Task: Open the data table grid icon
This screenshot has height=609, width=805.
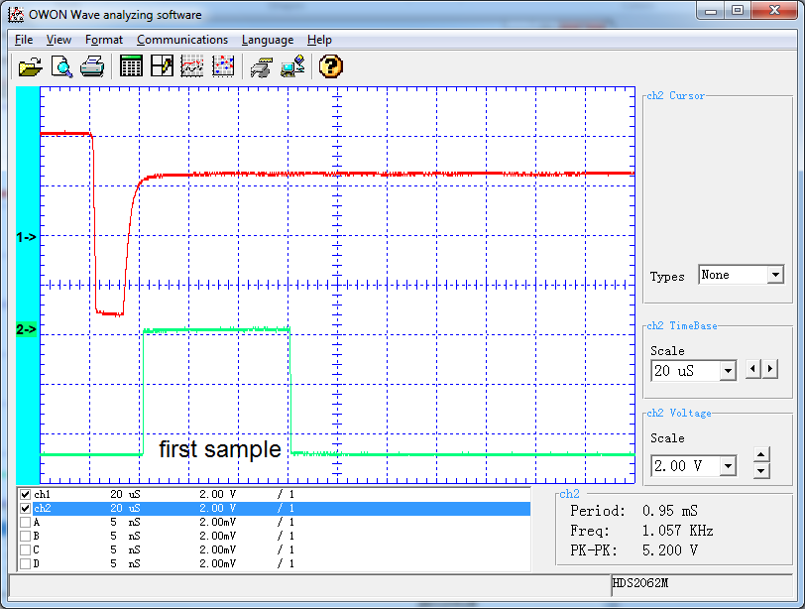Action: 131,66
